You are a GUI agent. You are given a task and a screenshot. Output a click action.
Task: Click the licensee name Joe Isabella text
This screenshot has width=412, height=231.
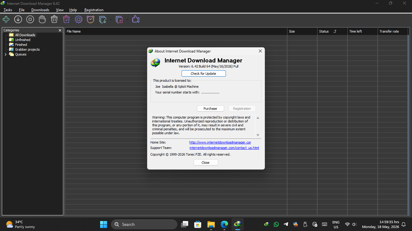(177, 87)
